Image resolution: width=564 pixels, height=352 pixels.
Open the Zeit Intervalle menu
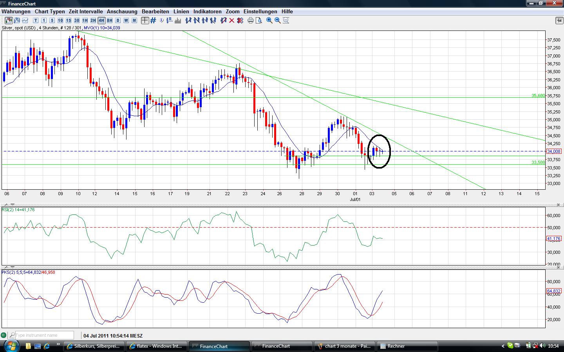tap(86, 11)
